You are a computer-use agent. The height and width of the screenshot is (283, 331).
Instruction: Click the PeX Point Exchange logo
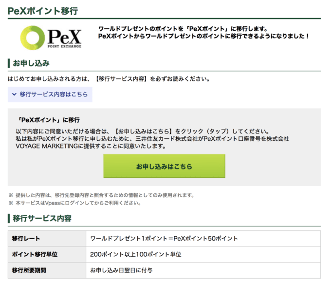click(51, 38)
